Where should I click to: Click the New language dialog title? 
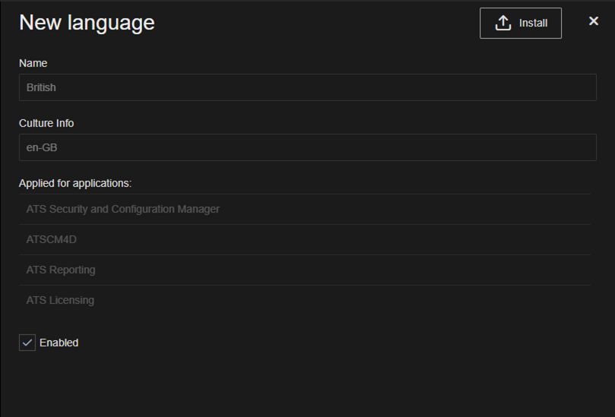[x=87, y=23]
